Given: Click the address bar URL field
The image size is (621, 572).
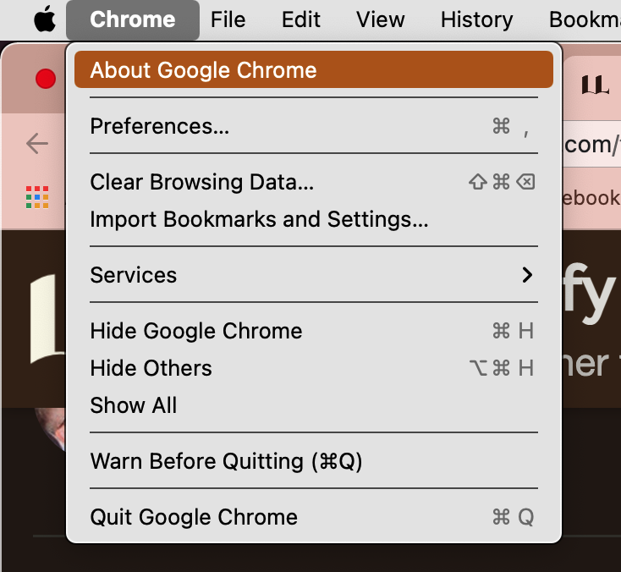Looking at the screenshot, I should 591,145.
